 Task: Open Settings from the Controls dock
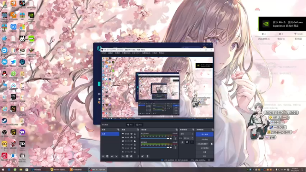[x=205, y=152]
